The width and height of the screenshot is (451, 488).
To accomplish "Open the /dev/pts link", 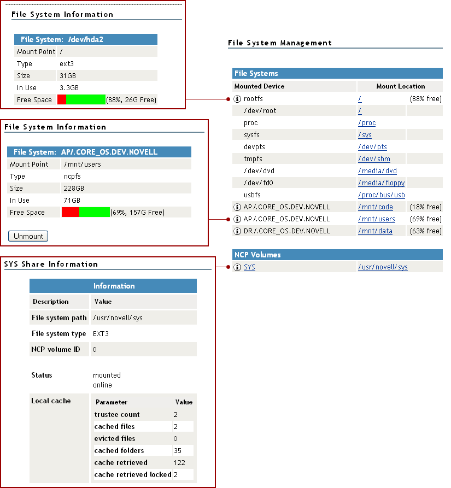I will coord(373,147).
